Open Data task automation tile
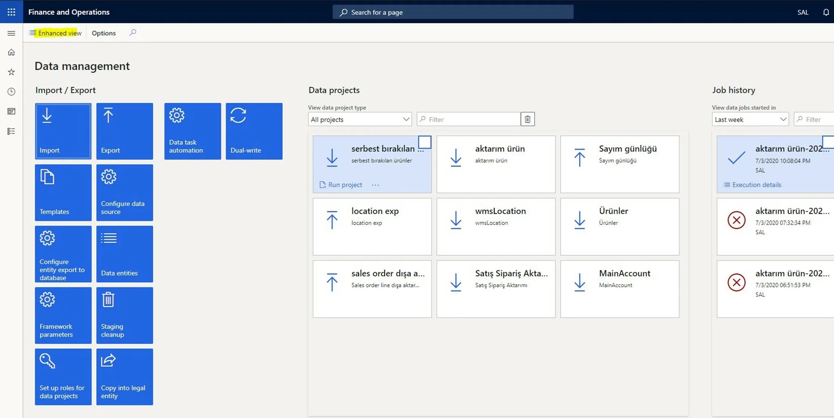This screenshot has height=418, width=834. (x=193, y=131)
